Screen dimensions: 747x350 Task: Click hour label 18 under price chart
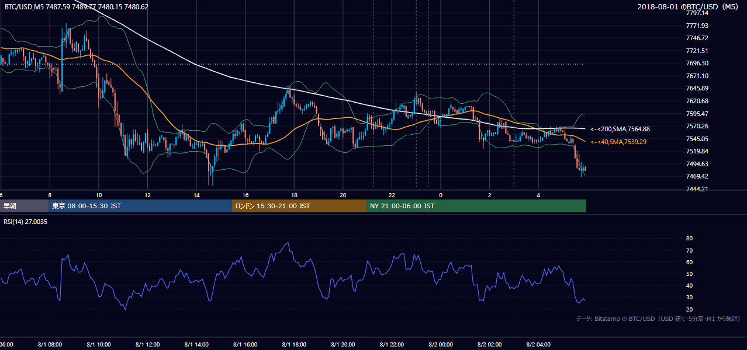[x=294, y=195]
